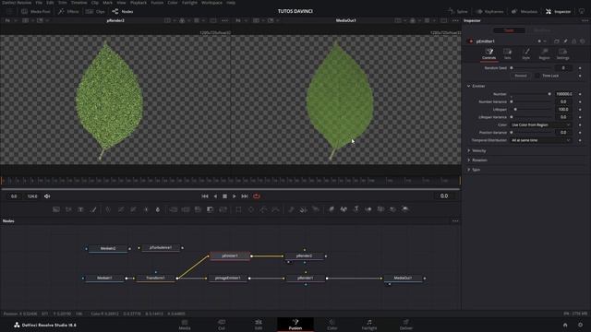Toggle the Clips panel
Image resolution: width=591 pixels, height=332 pixels.
pyautogui.click(x=95, y=12)
